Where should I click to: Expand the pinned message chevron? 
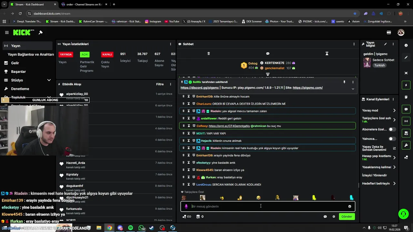(x=353, y=89)
